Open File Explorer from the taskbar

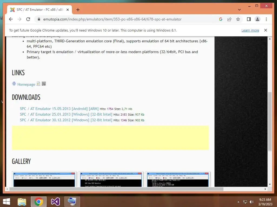click(22, 202)
